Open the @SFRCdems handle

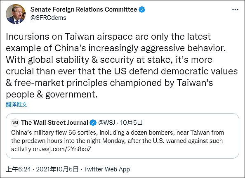pos(48,18)
